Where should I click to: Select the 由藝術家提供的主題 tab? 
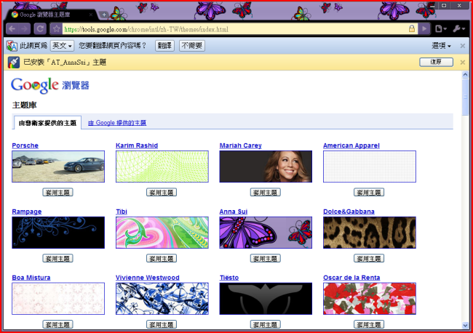tap(47, 123)
